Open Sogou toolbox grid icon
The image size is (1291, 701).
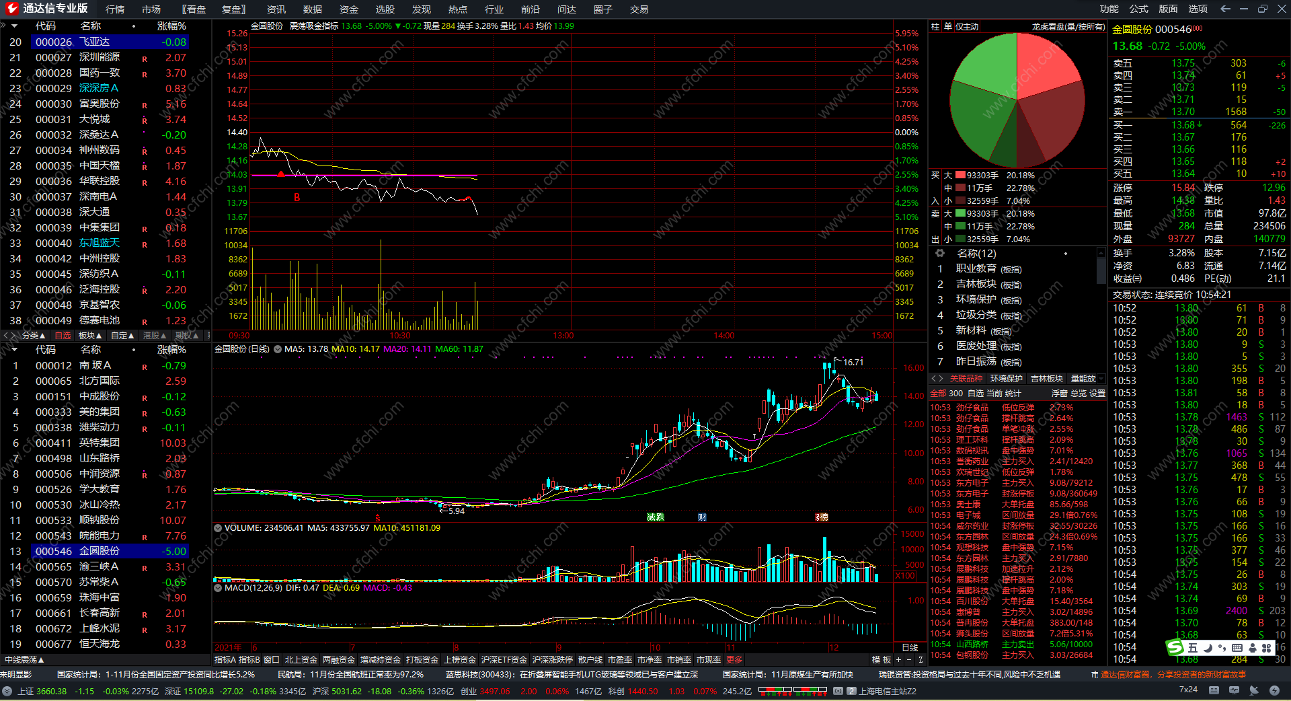[1267, 648]
